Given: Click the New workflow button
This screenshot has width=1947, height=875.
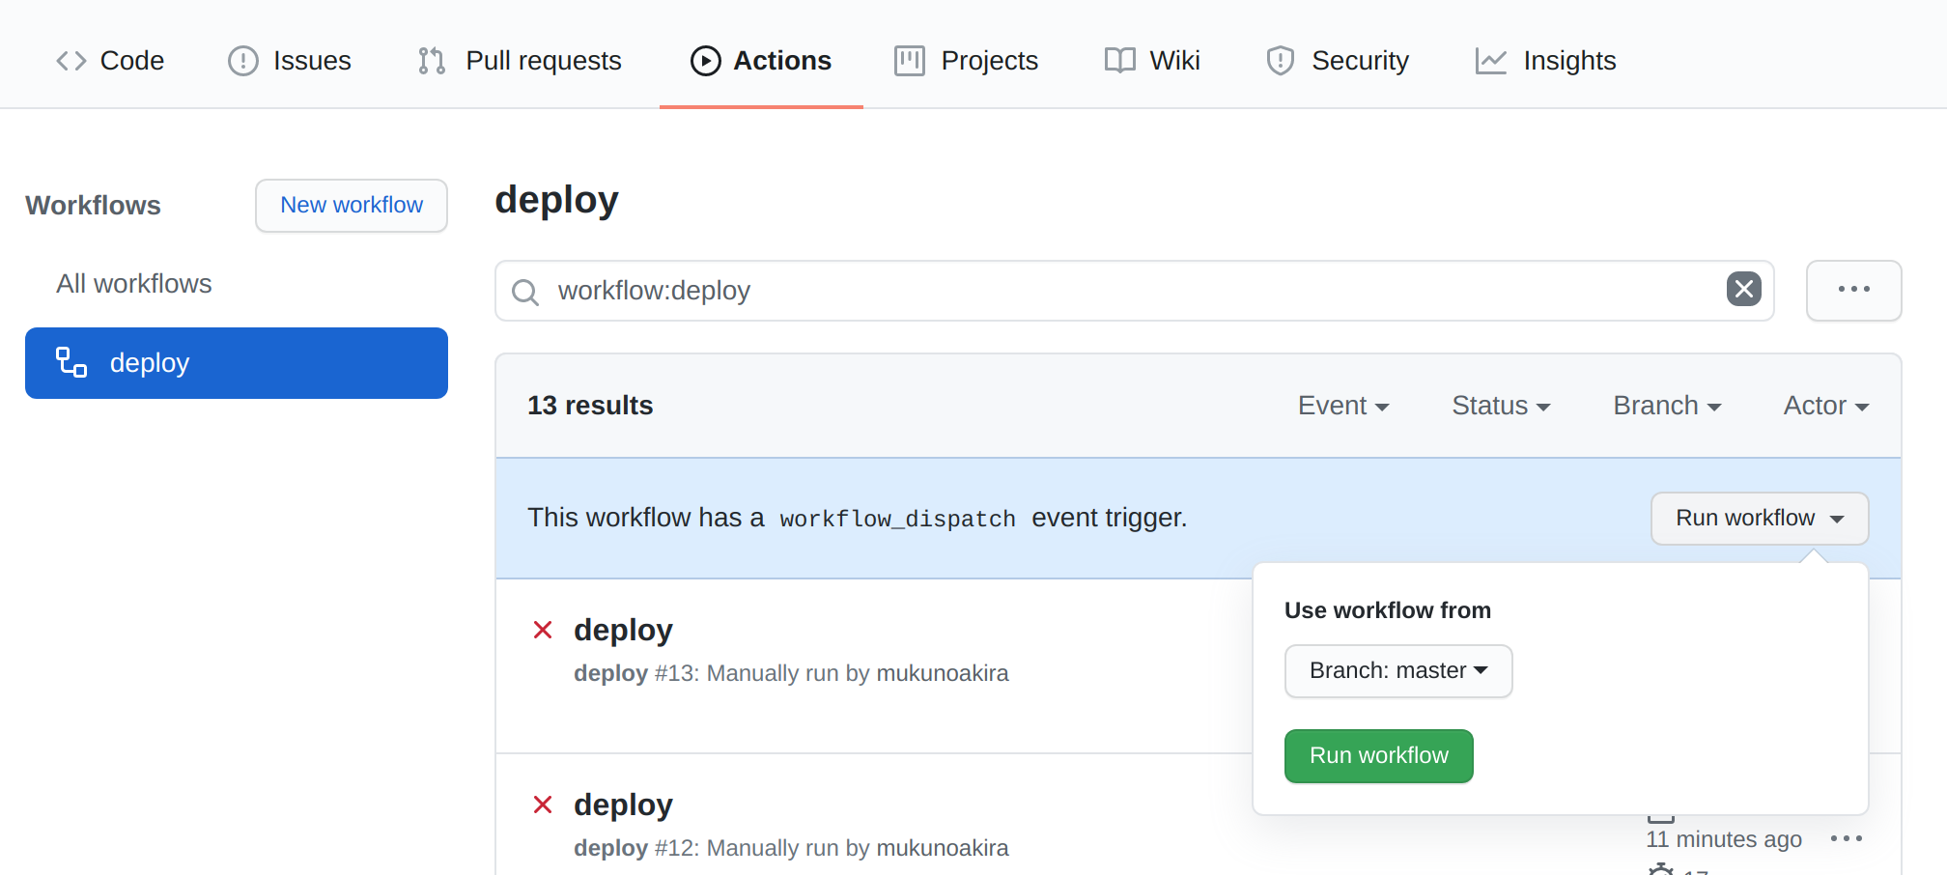Looking at the screenshot, I should coord(352,206).
